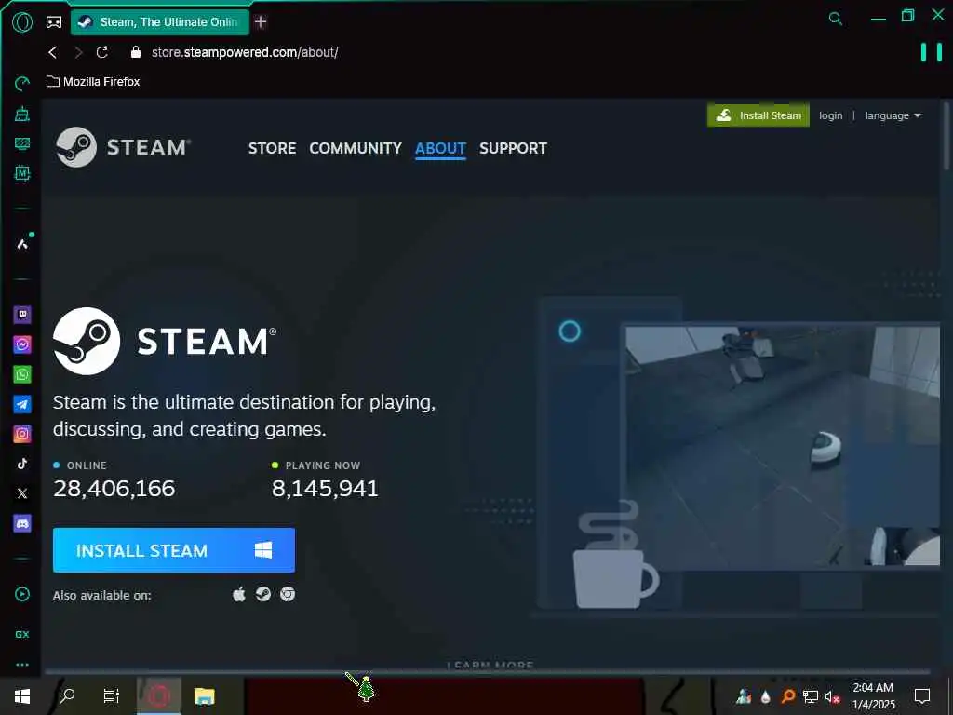Expand the language dropdown
The width and height of the screenshot is (953, 715).
coord(893,115)
